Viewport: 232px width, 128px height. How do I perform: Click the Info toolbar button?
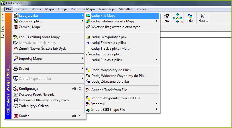coord(166,18)
